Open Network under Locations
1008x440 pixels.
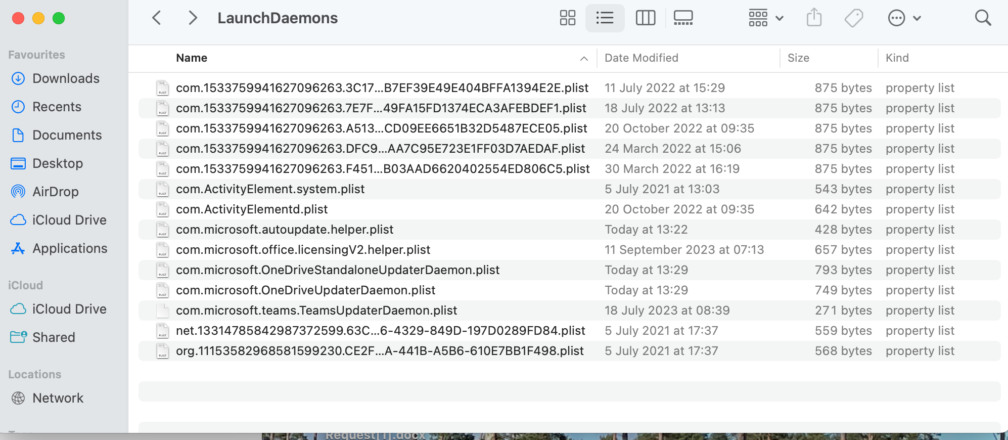[58, 398]
